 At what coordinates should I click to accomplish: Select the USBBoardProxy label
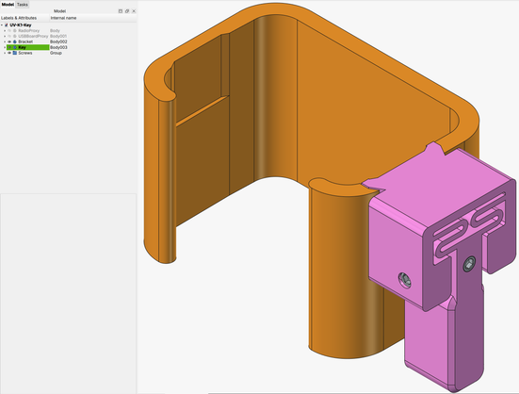point(33,36)
